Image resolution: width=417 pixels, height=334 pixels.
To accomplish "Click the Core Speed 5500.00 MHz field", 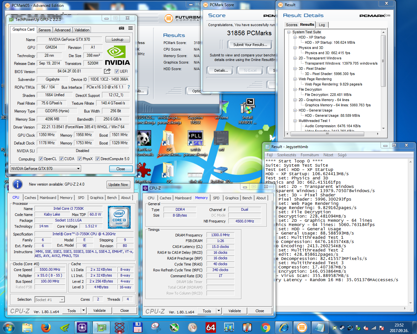I will click(x=50, y=270).
